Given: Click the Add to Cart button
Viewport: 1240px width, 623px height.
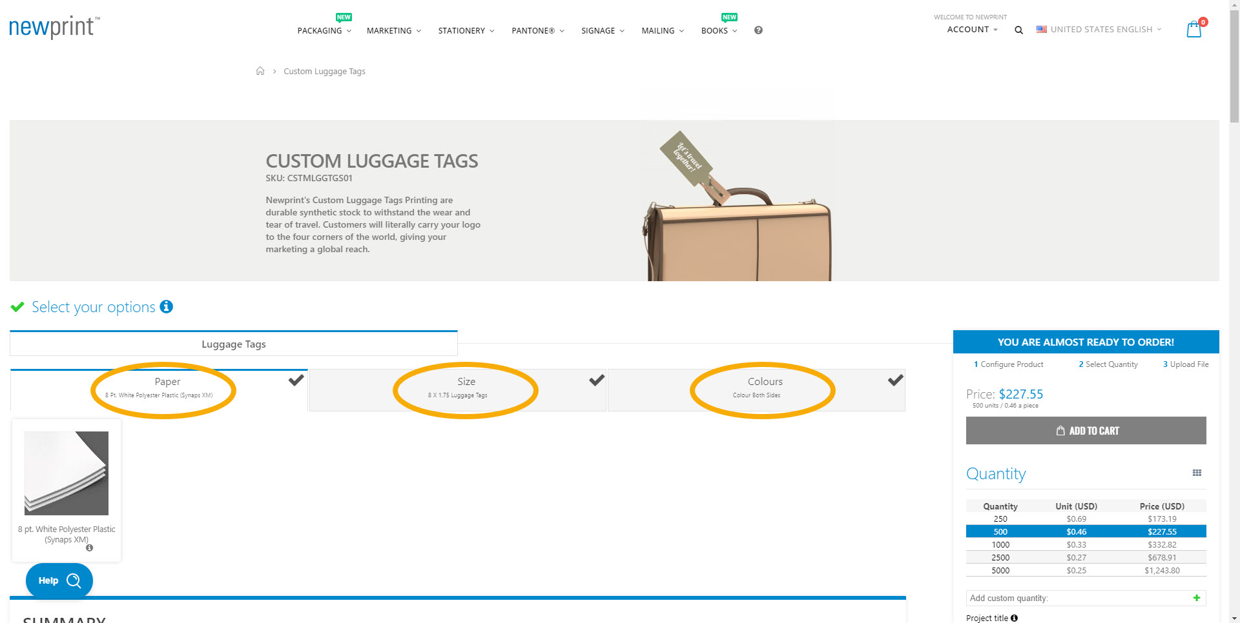Looking at the screenshot, I should coord(1086,431).
